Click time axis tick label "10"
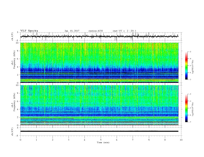The image size is (204, 157). pos(181,140)
